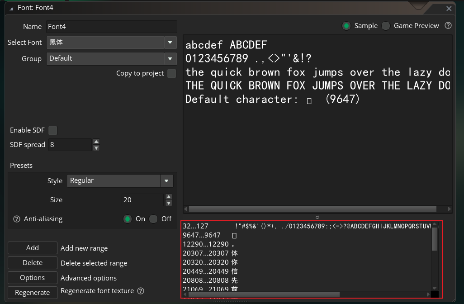Click help icon next to Game Preview
Screen dimensions: 464x304
(x=448, y=26)
